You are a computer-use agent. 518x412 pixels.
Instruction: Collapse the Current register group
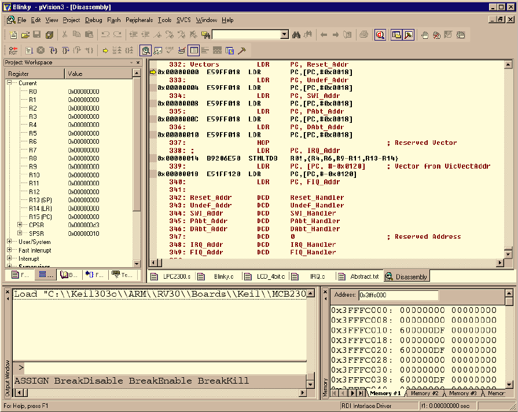pos(9,83)
